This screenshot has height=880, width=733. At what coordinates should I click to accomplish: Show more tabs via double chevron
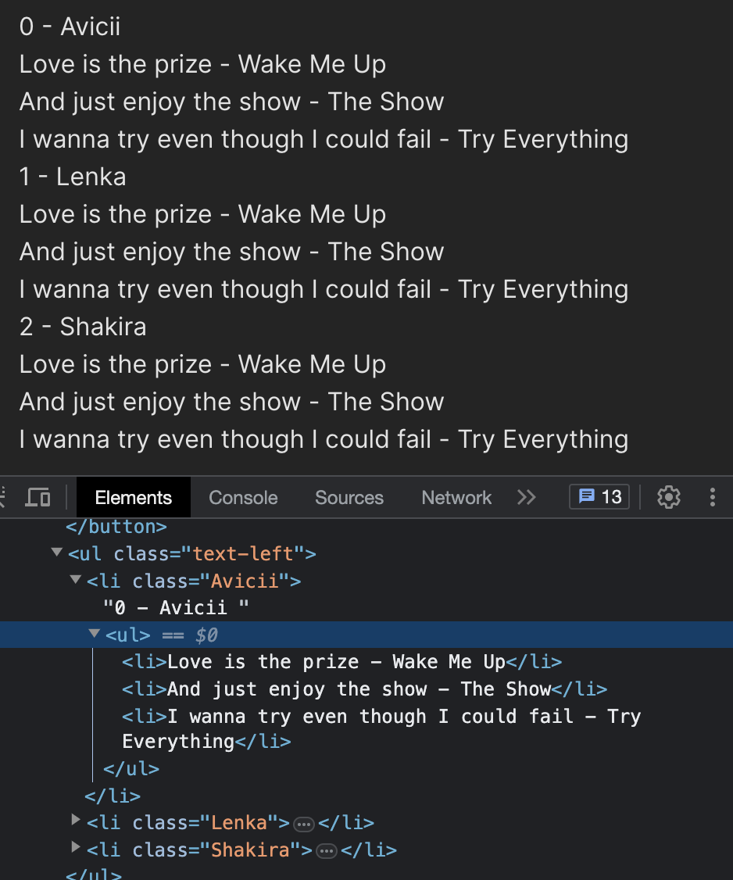527,497
